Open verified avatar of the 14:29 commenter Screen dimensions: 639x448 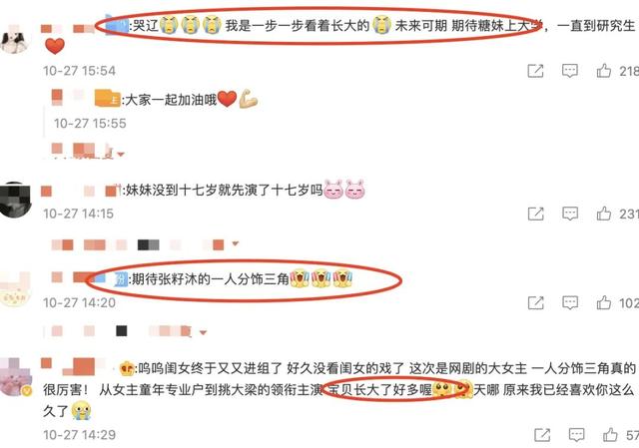(15, 377)
